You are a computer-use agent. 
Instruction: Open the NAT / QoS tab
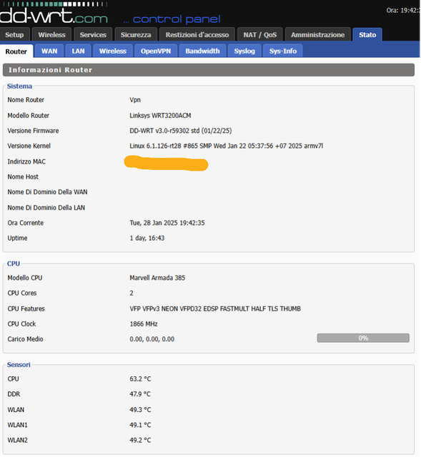pyautogui.click(x=260, y=35)
